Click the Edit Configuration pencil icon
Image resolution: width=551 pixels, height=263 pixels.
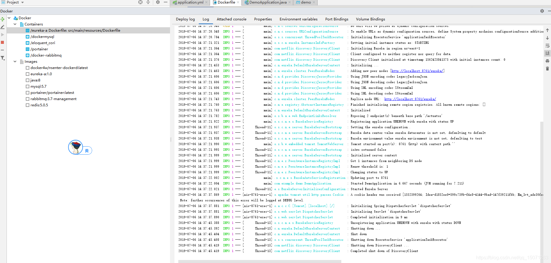point(2,27)
